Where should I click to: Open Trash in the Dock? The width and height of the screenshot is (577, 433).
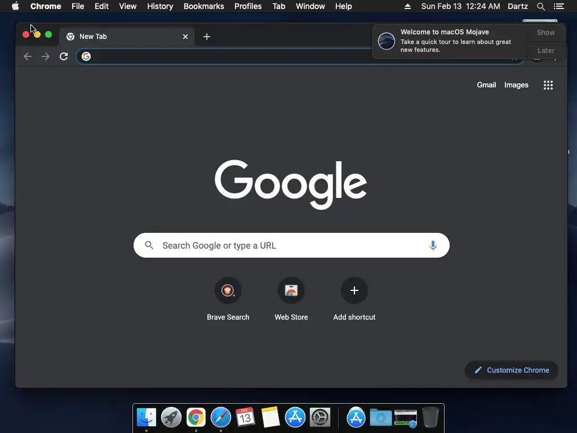[x=430, y=417]
